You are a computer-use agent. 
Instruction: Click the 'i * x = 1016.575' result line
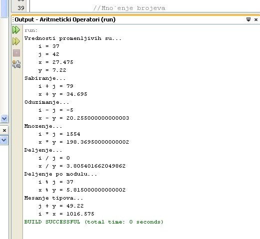66,214
